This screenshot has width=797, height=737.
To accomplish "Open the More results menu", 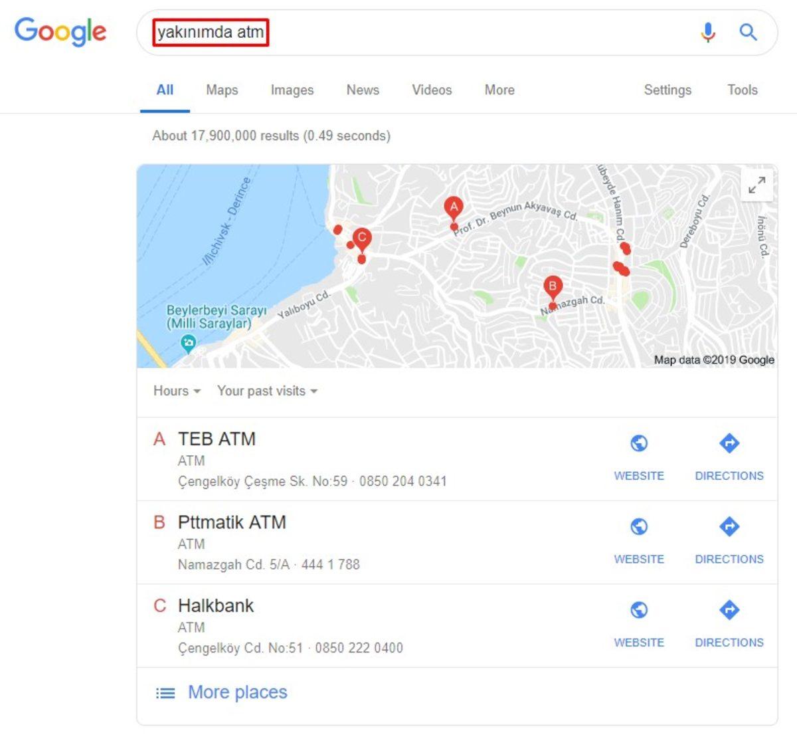I will coord(499,90).
